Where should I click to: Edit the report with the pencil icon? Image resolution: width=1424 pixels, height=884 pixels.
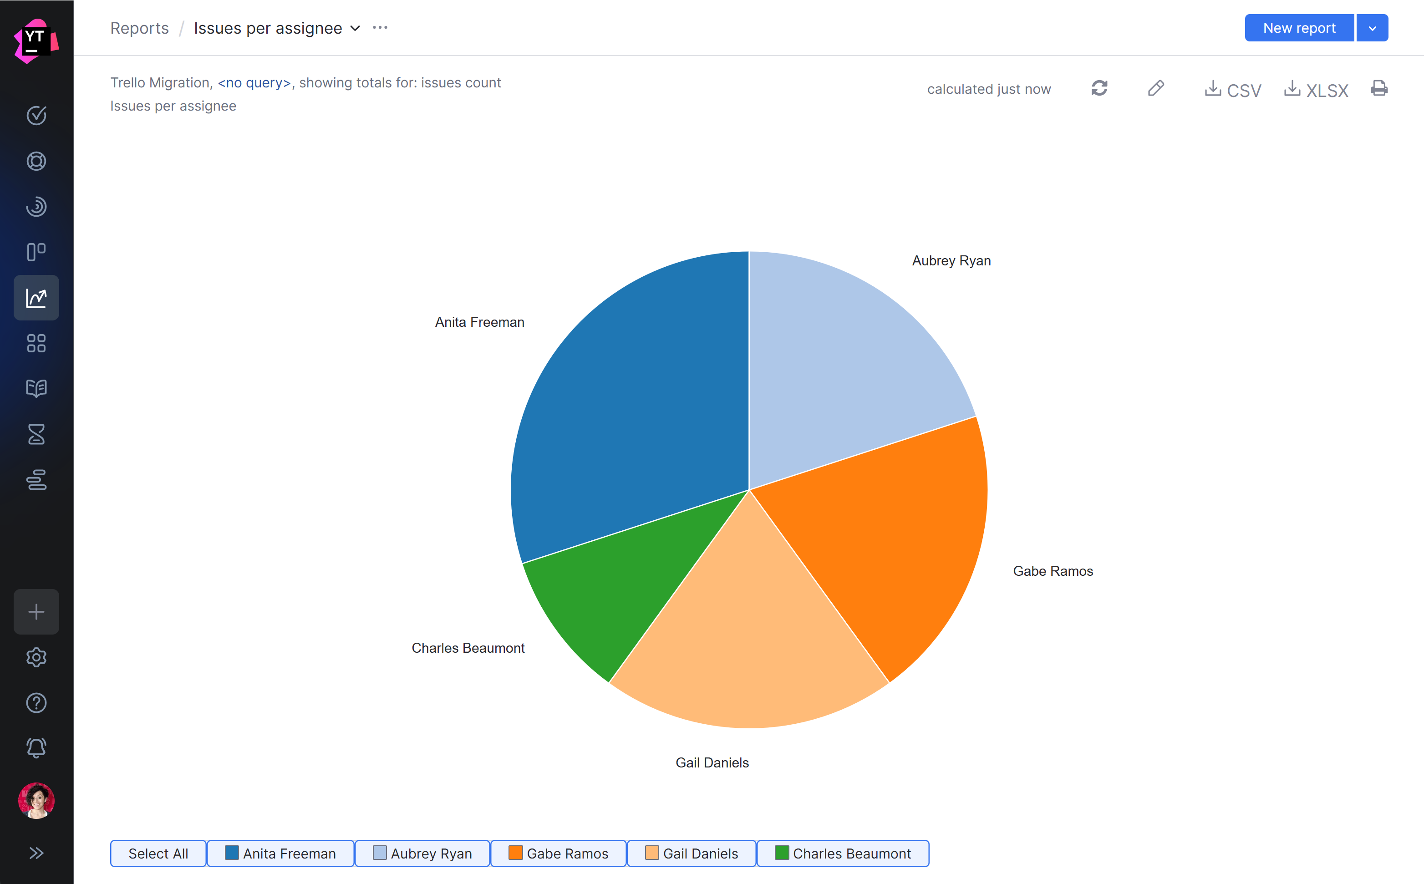tap(1156, 88)
